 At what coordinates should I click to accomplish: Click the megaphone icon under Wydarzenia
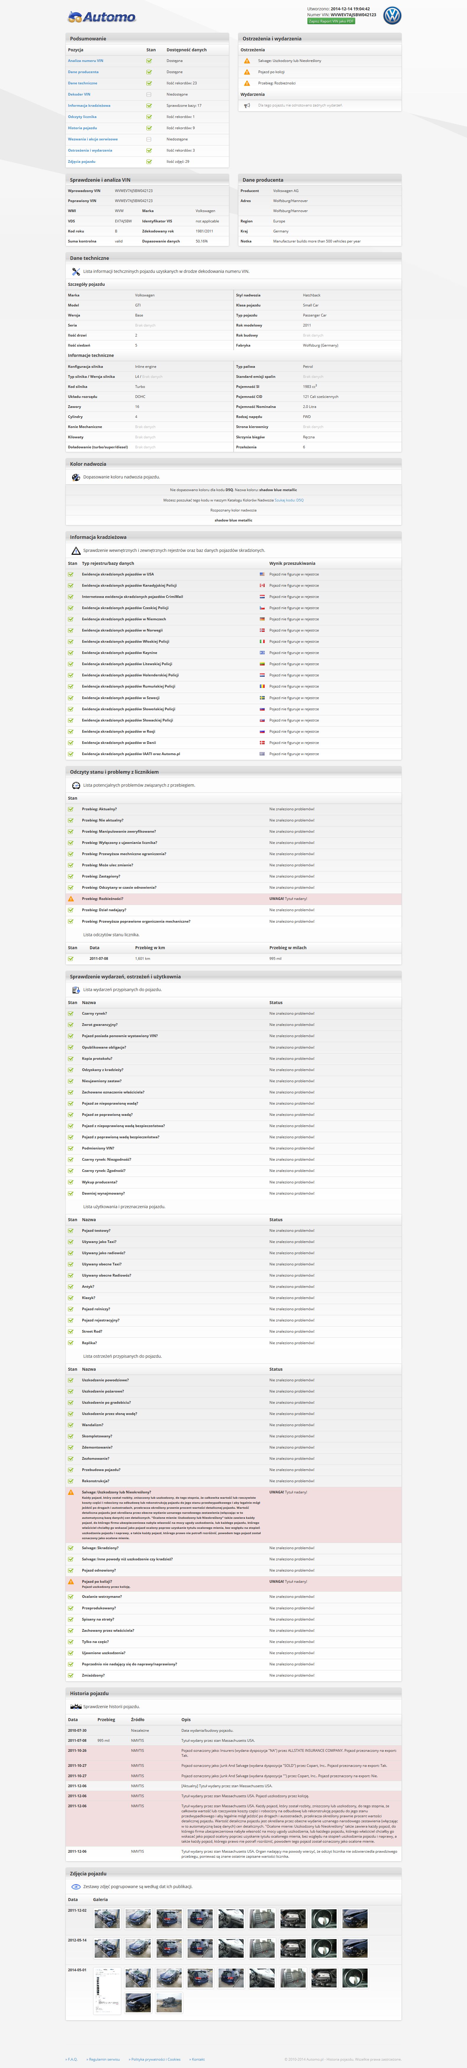pos(247,105)
